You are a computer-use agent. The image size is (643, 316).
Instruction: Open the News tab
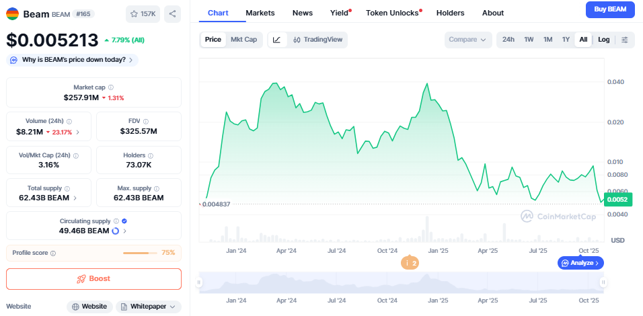[303, 13]
